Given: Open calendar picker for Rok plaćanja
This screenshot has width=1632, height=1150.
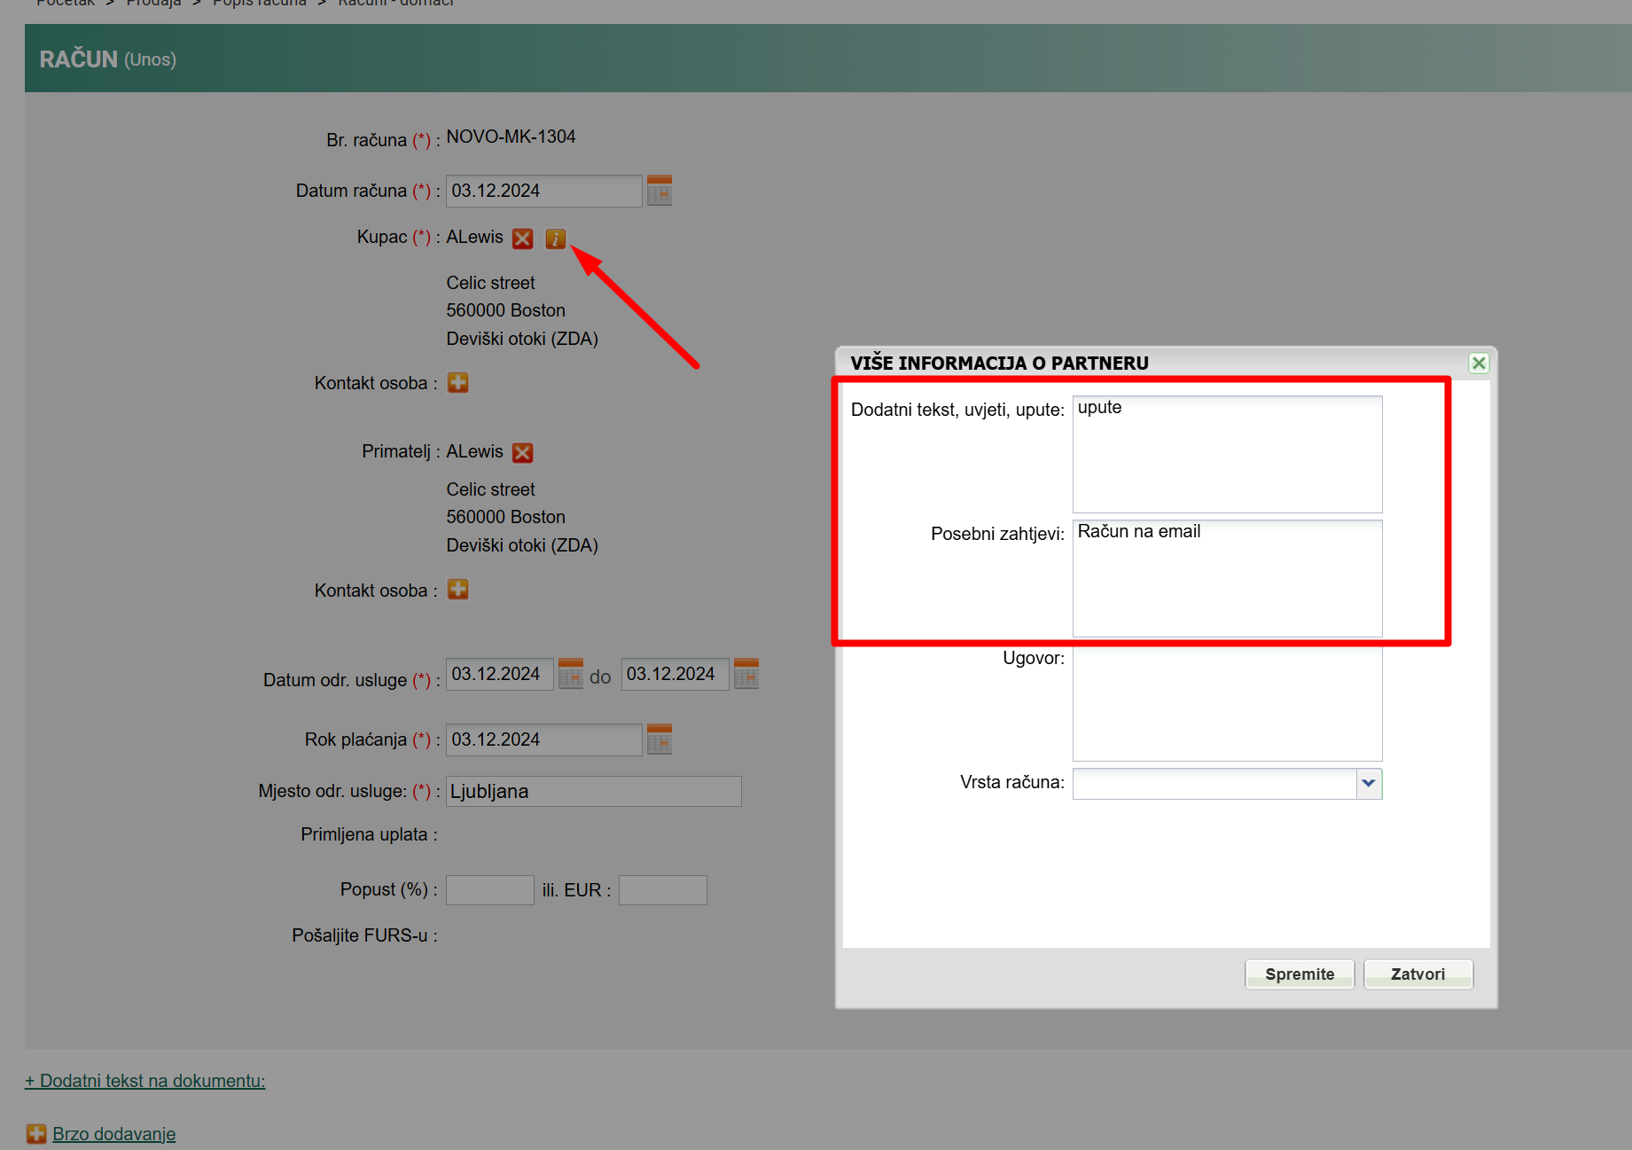Looking at the screenshot, I should click(660, 739).
